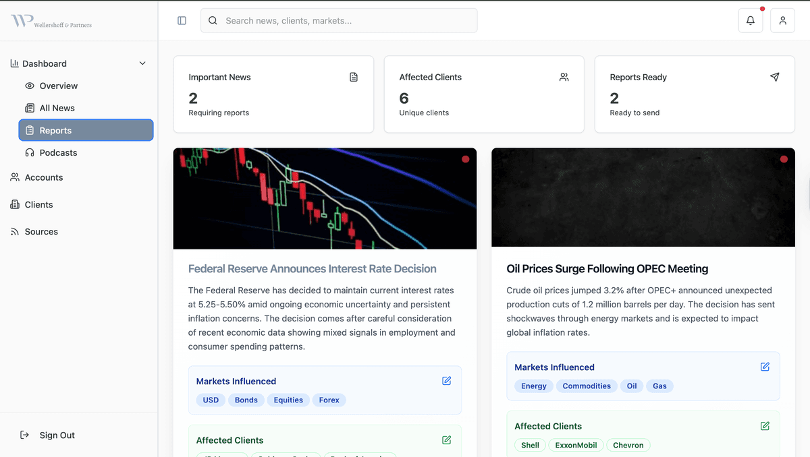Click edit icon for Oil Affected Clients
This screenshot has width=810, height=457.
pos(765,426)
